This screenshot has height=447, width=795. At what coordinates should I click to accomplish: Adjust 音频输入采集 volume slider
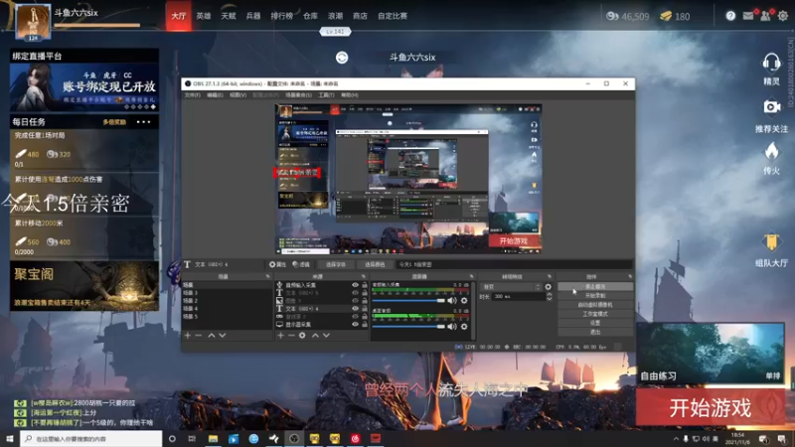[408, 301]
